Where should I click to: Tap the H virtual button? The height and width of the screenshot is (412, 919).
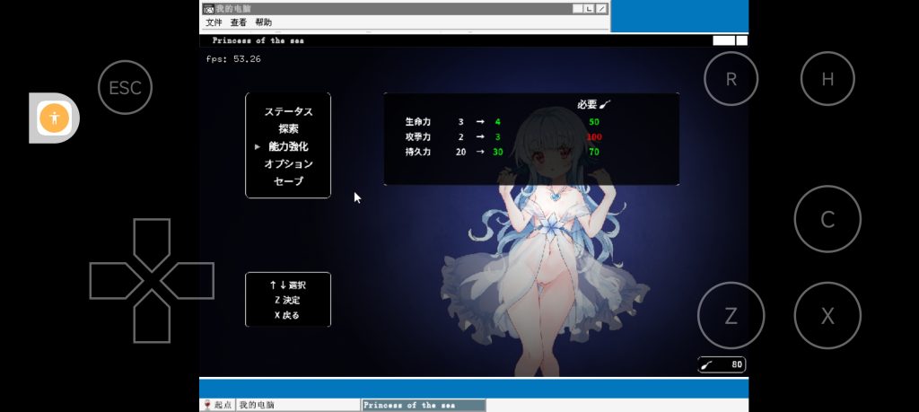point(827,78)
